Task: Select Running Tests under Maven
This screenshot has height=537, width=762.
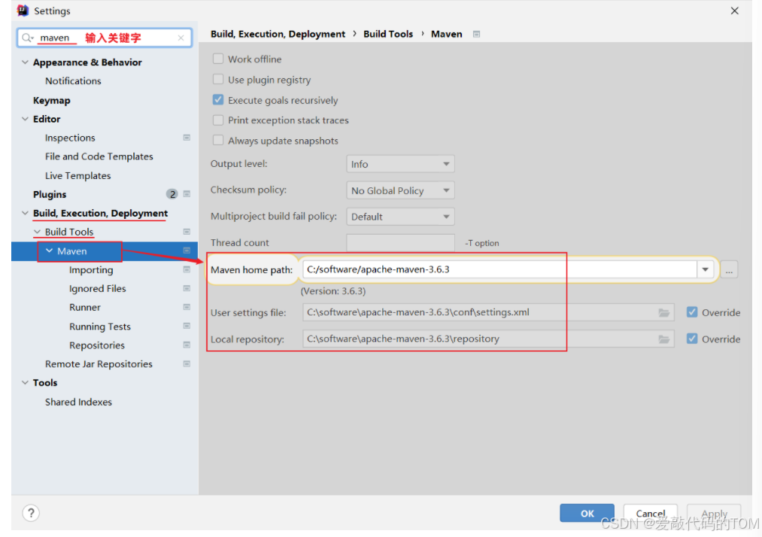Action: (x=99, y=326)
